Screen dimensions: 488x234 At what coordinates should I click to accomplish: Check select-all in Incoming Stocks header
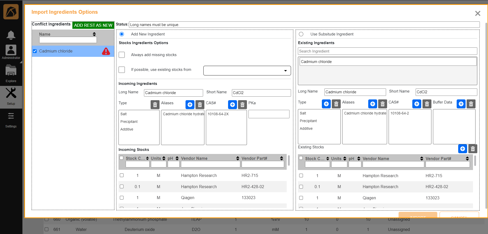point(122,158)
